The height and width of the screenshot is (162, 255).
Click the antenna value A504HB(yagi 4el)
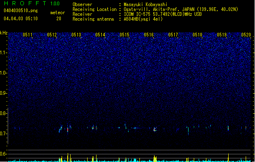click(143, 19)
